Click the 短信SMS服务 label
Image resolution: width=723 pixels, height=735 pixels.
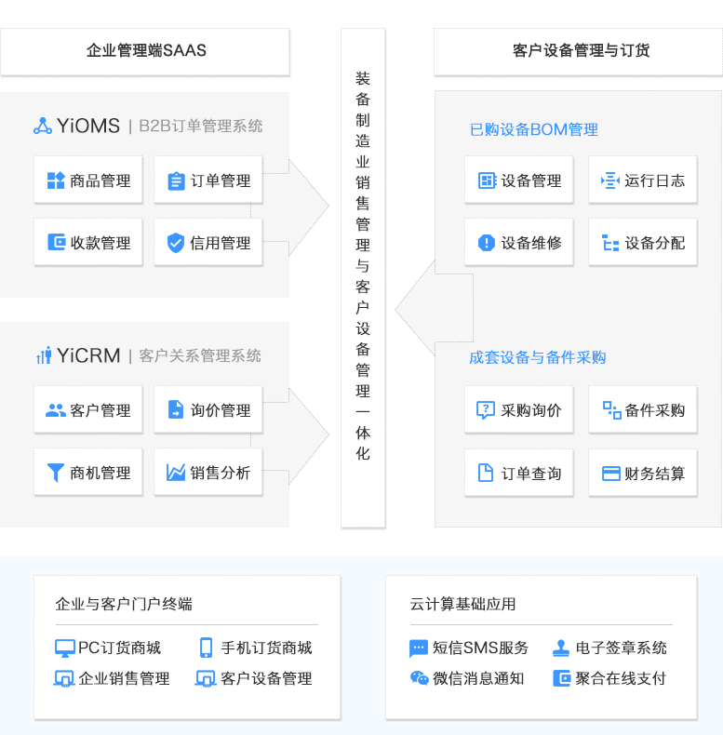click(480, 648)
